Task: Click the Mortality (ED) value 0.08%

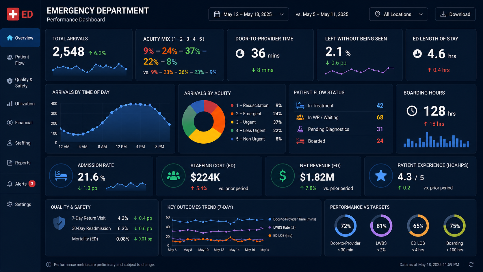Action: (122, 239)
